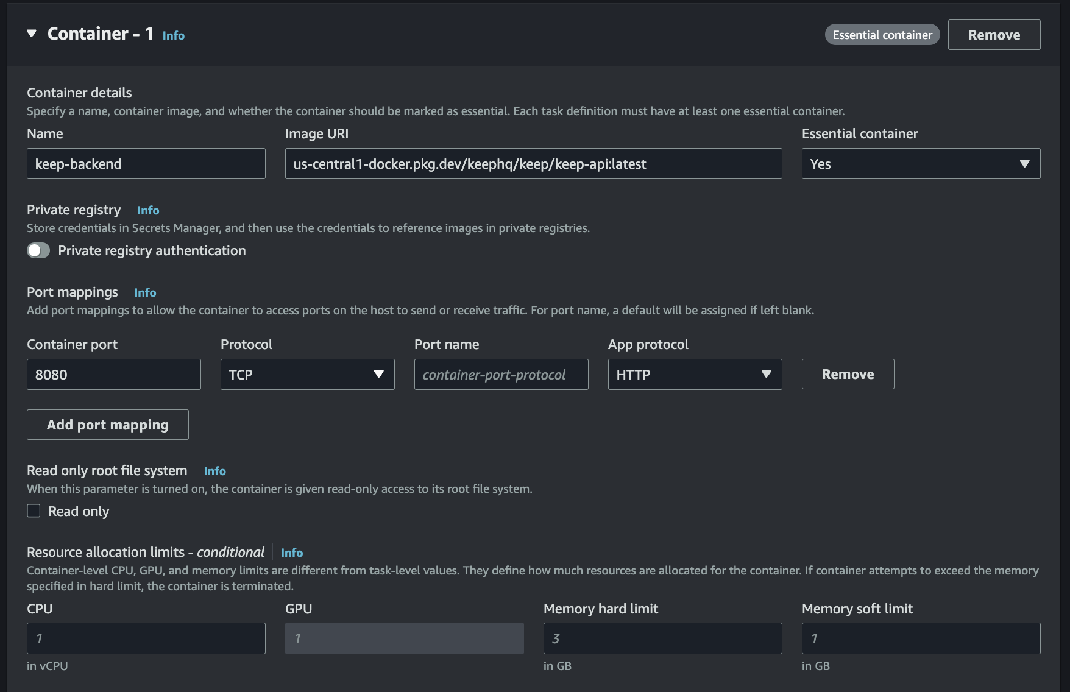
Task: Open Read only root file system Info
Action: [x=214, y=471]
